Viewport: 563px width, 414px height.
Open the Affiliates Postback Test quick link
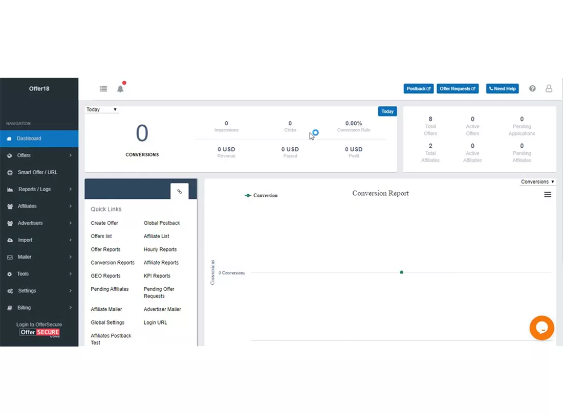point(111,339)
